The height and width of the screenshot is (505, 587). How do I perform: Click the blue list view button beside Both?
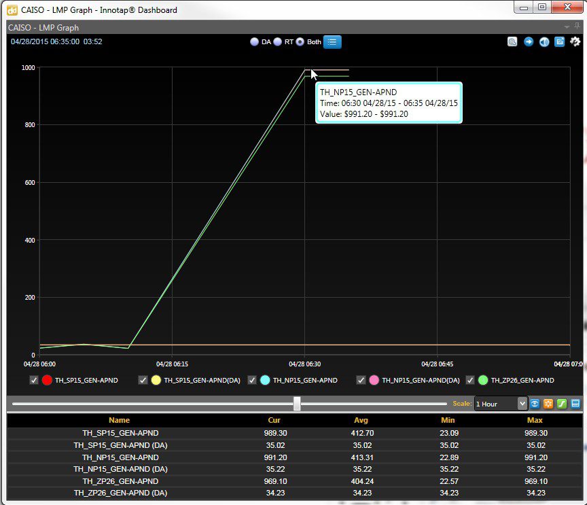tap(332, 42)
